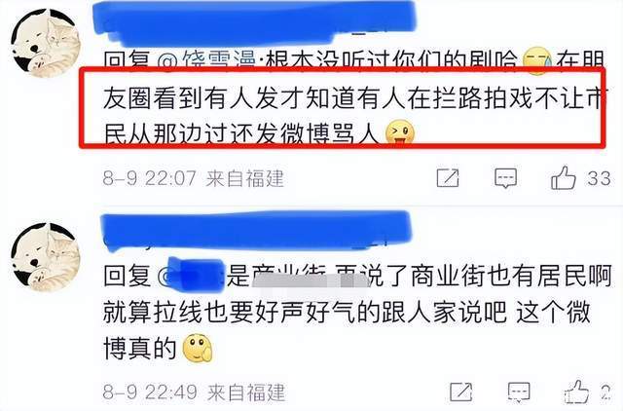This screenshot has height=411, width=623.
Task: Click the like count 33
Action: pos(600,178)
